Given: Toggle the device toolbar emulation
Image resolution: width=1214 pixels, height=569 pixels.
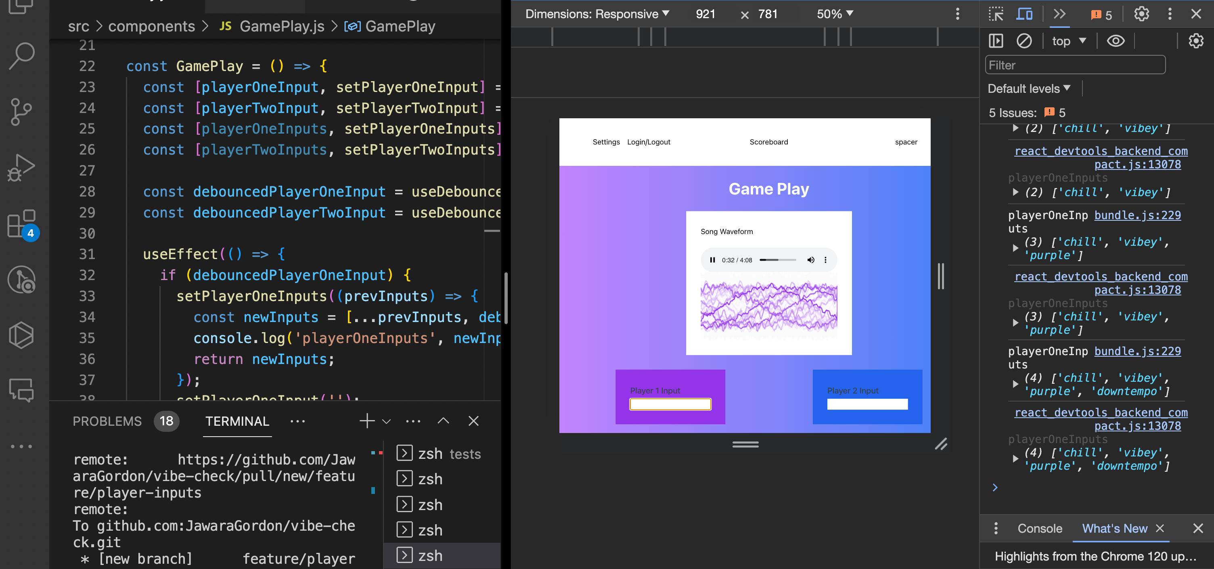Looking at the screenshot, I should pos(1024,14).
